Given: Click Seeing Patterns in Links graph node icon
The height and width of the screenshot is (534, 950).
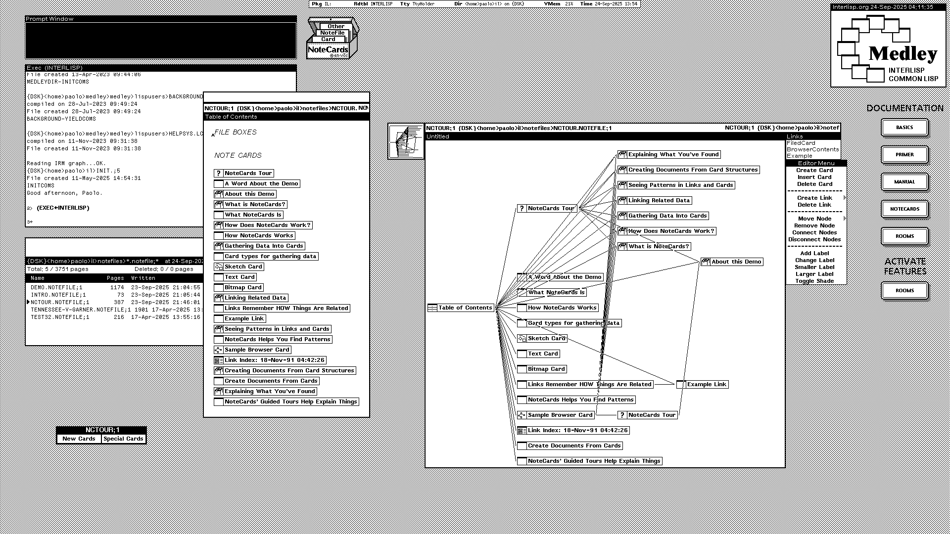Looking at the screenshot, I should [622, 185].
